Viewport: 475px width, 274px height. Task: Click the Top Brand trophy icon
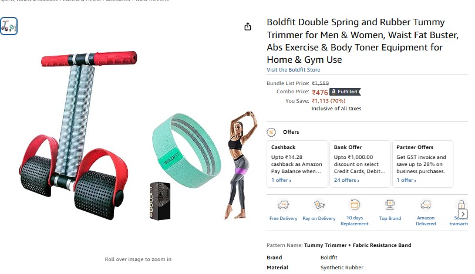(390, 205)
